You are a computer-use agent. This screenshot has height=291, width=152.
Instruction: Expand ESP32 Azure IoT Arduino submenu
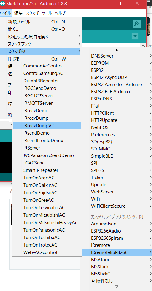point(117,85)
